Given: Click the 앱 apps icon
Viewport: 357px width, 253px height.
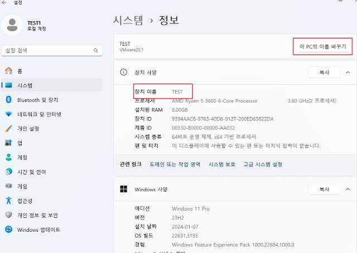Looking at the screenshot, I should (x=9, y=143).
